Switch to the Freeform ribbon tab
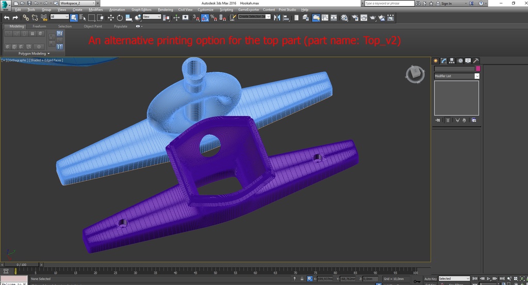This screenshot has height=285, width=528. [39, 26]
